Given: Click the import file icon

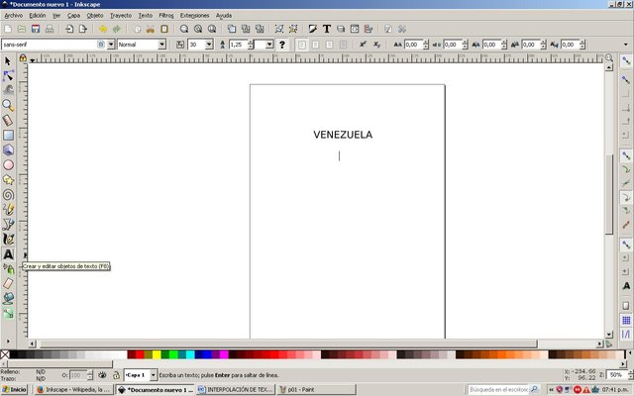Looking at the screenshot, I should 69,29.
